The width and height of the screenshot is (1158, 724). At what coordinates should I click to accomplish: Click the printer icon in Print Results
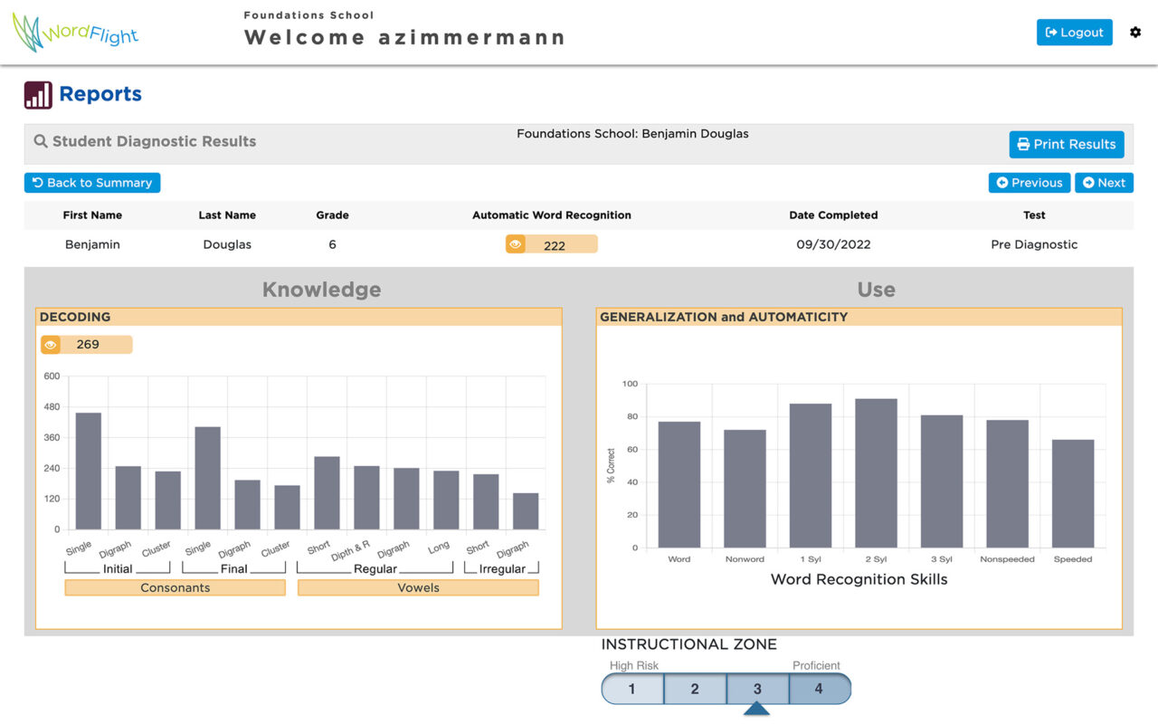pos(1023,144)
